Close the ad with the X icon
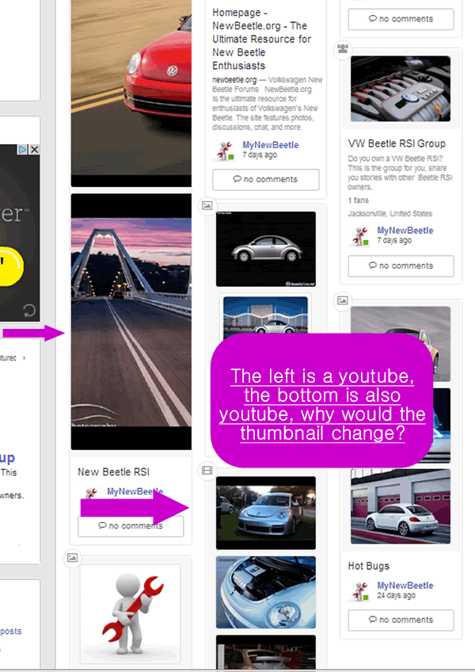Image resolution: width=475 pixels, height=672 pixels. pyautogui.click(x=35, y=150)
